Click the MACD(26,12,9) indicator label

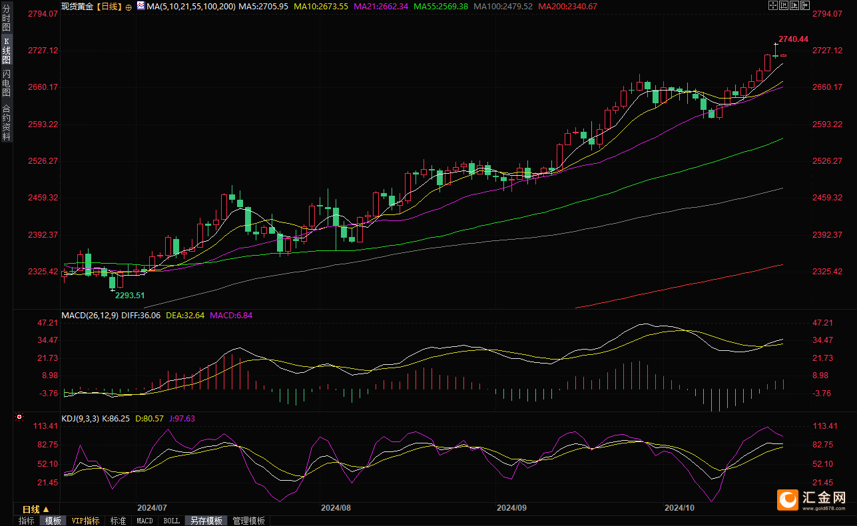(91, 315)
